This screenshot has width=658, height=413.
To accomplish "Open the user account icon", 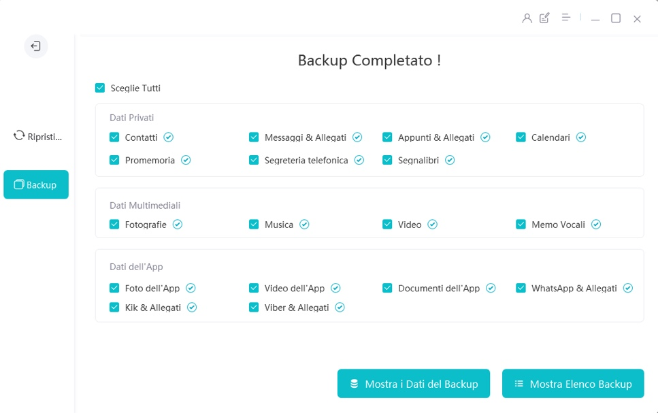I will click(527, 18).
